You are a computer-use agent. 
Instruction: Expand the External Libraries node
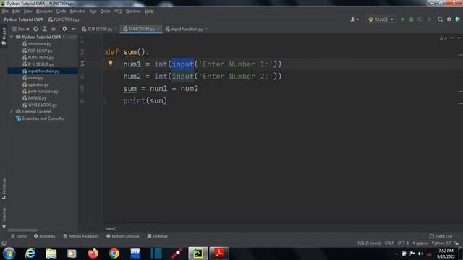[x=12, y=112]
